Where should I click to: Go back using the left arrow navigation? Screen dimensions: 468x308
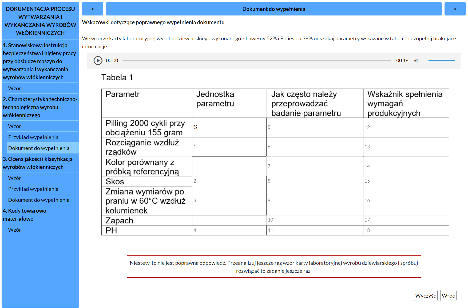93,9
